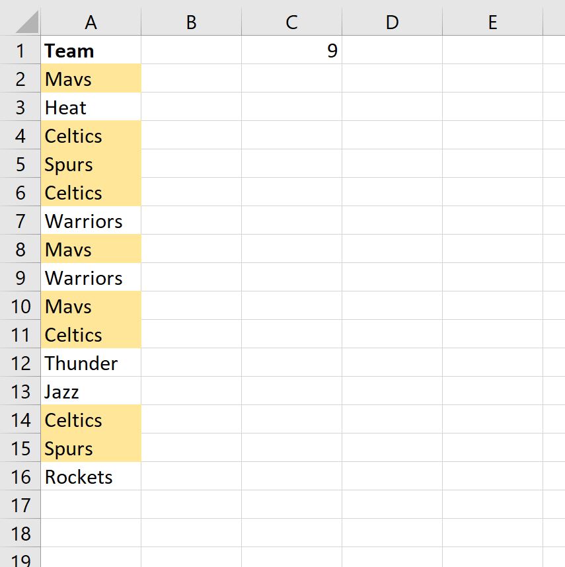
Task: Select the Warriors cell in row 7
Action: (91, 221)
